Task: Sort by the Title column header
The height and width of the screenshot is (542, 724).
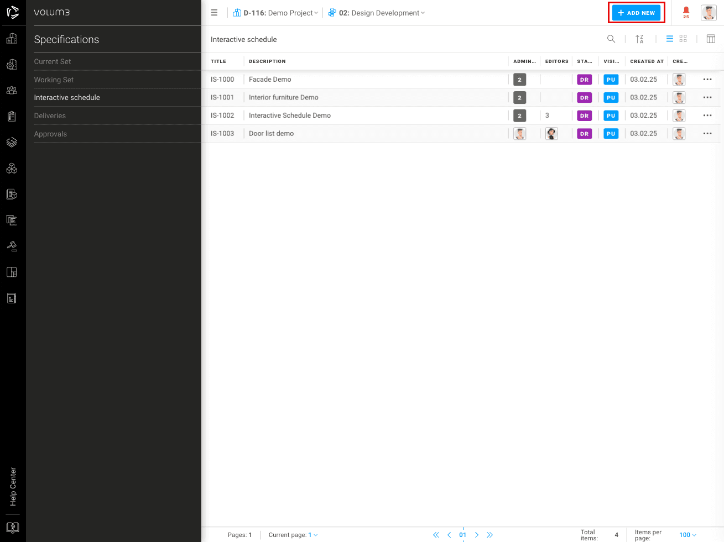Action: pos(218,61)
